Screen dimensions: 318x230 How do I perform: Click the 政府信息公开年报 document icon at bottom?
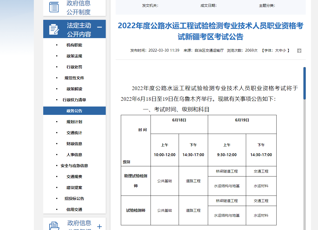[x=54, y=226]
